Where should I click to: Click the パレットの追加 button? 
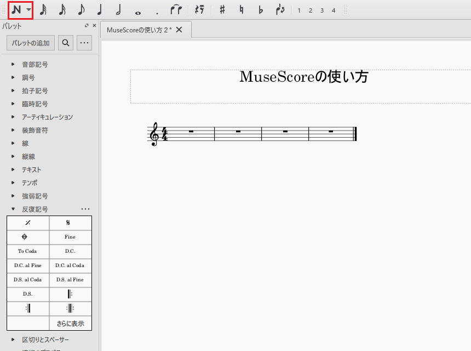[31, 43]
